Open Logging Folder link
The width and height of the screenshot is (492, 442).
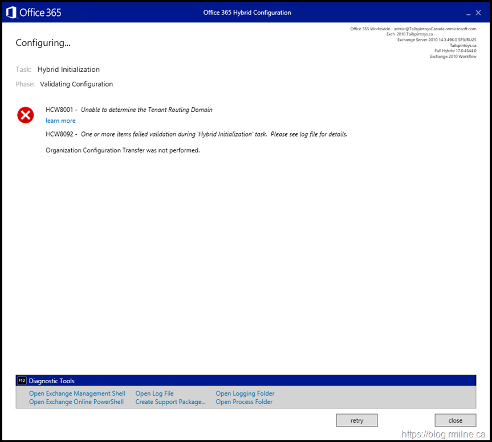point(245,393)
